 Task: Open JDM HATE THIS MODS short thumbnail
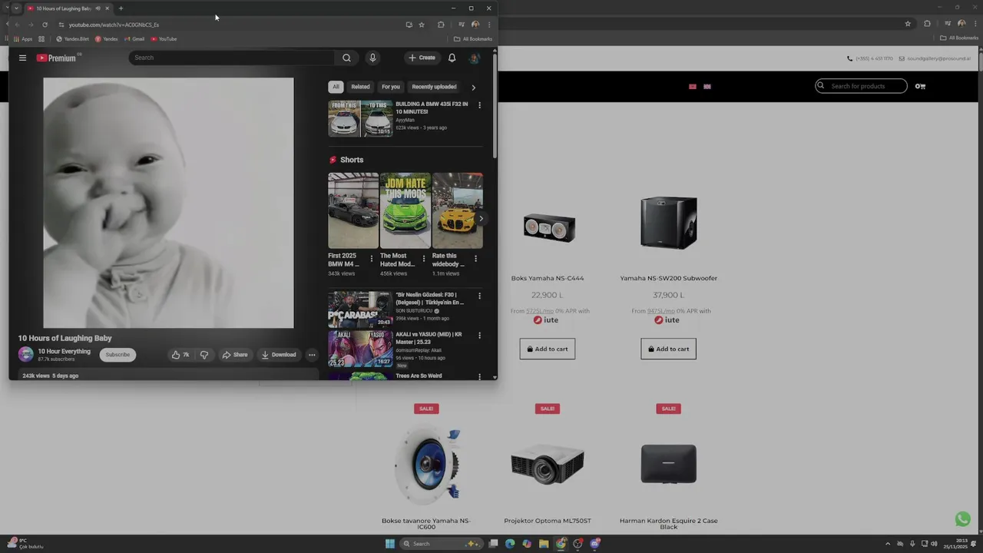coord(405,210)
